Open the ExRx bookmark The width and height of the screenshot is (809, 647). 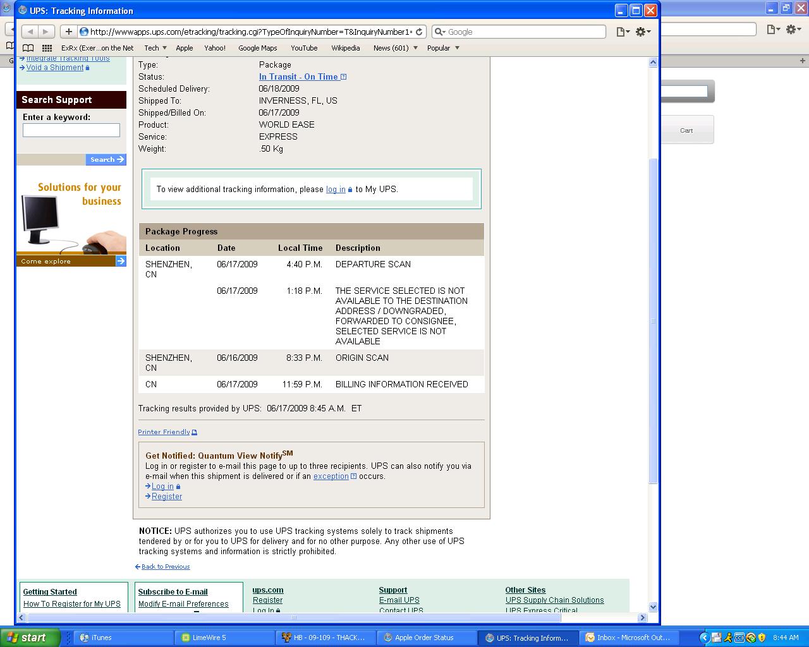point(97,48)
